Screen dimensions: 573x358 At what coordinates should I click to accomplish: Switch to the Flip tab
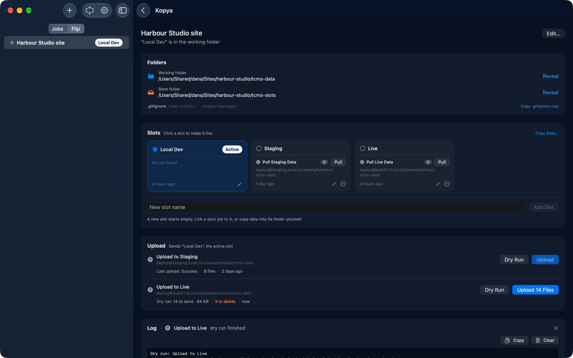(x=76, y=29)
